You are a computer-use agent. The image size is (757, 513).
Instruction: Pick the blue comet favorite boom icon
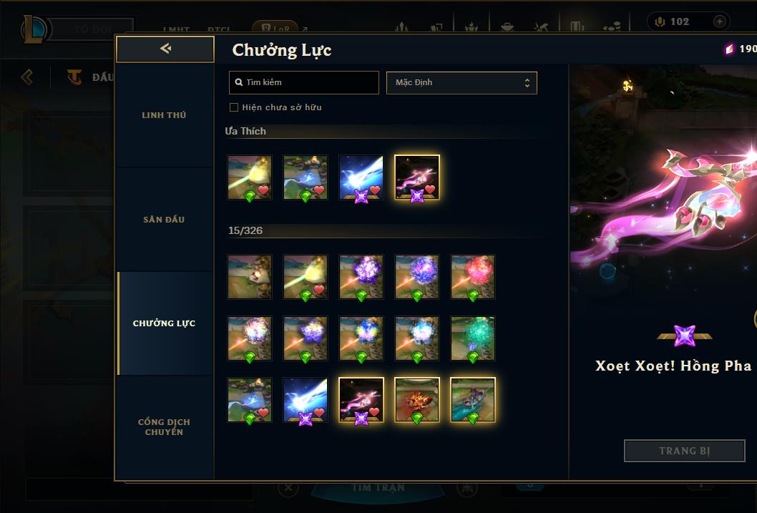pos(361,177)
